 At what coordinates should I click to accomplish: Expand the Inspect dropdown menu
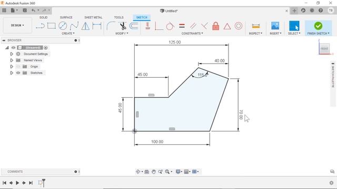click(x=255, y=34)
